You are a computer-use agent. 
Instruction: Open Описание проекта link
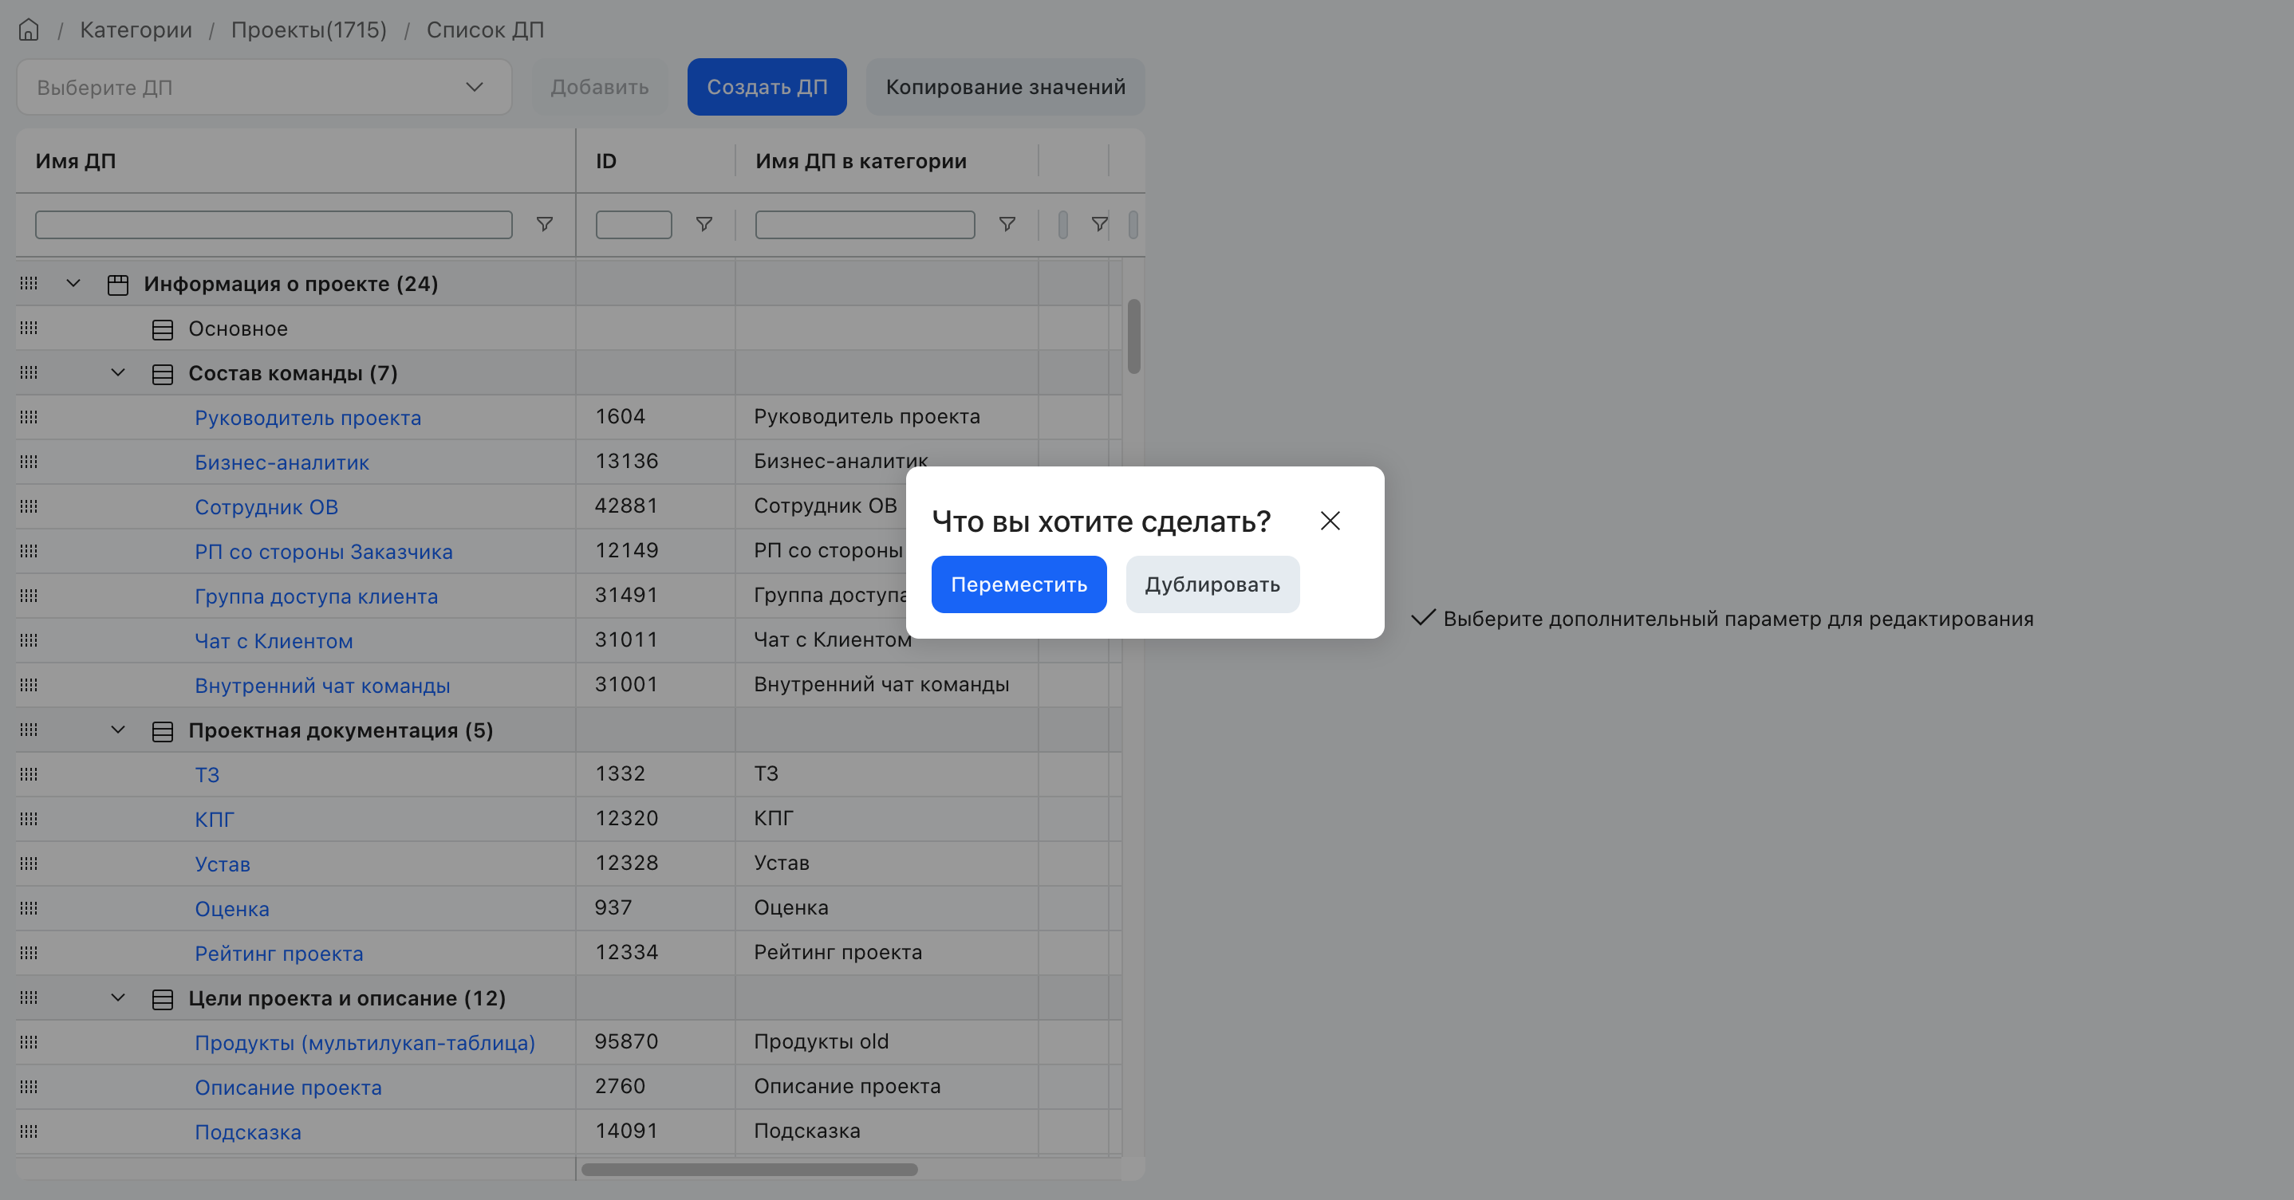click(289, 1087)
